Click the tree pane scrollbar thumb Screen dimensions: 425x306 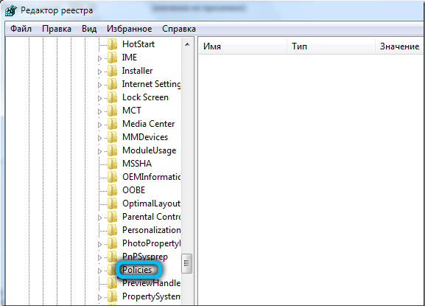point(186,263)
